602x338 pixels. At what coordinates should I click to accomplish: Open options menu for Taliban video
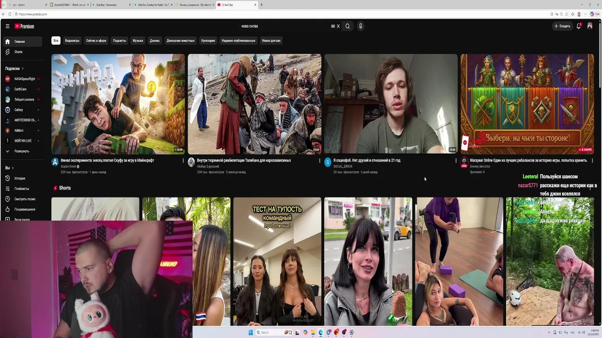click(319, 161)
